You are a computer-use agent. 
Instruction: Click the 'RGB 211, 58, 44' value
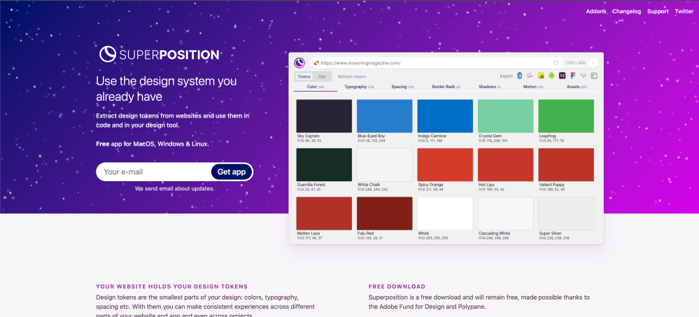pos(430,190)
